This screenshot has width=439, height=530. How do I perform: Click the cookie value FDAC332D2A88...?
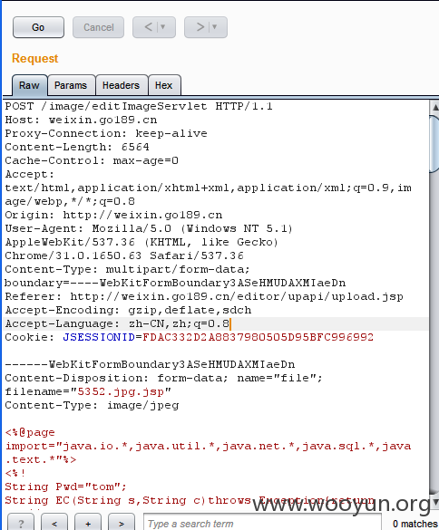click(258, 337)
